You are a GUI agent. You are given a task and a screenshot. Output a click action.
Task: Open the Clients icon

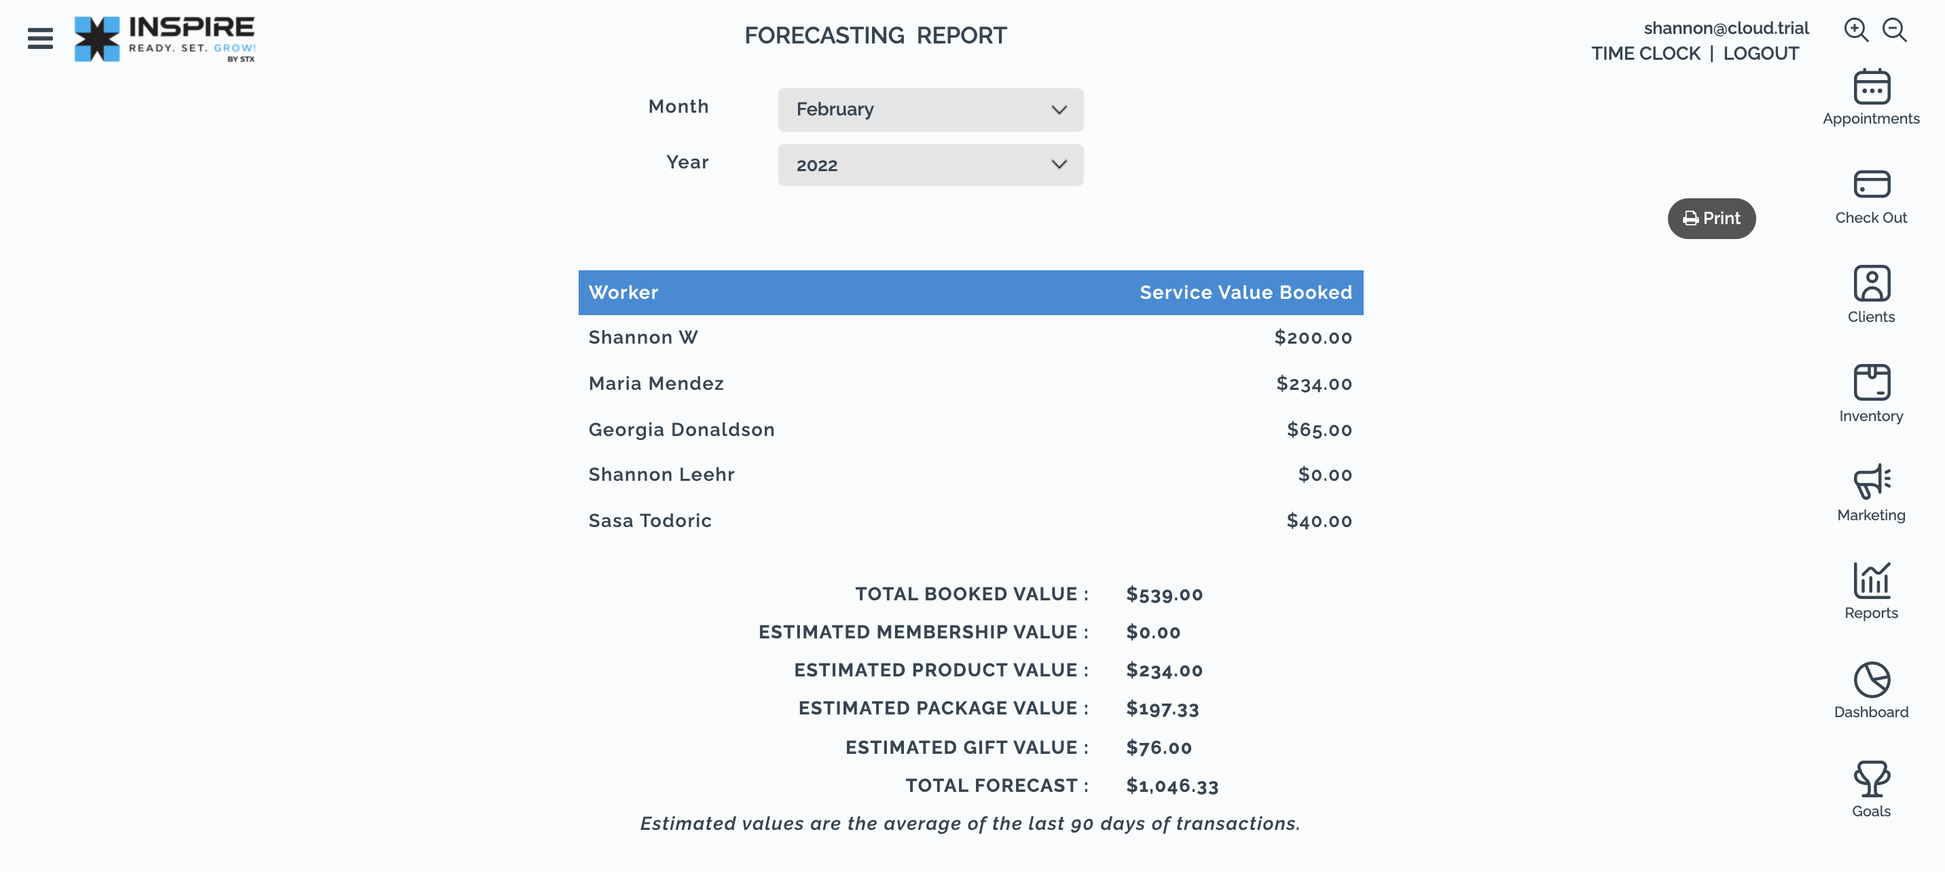click(x=1872, y=284)
